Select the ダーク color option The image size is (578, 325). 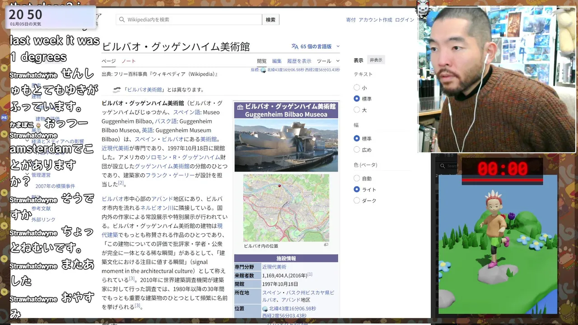[x=357, y=200]
